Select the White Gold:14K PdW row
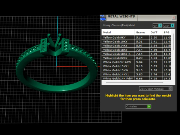Image resolution: width=180 pixels, height=135 pixels. click(136, 78)
